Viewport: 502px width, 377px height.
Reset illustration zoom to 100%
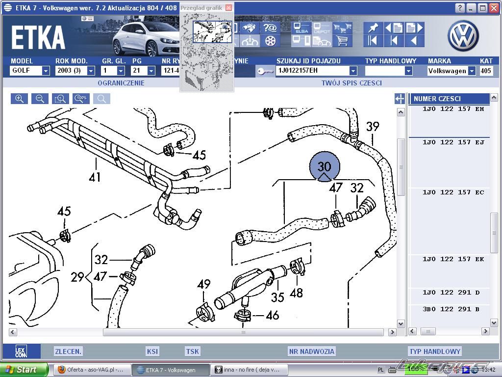pyautogui.click(x=81, y=99)
